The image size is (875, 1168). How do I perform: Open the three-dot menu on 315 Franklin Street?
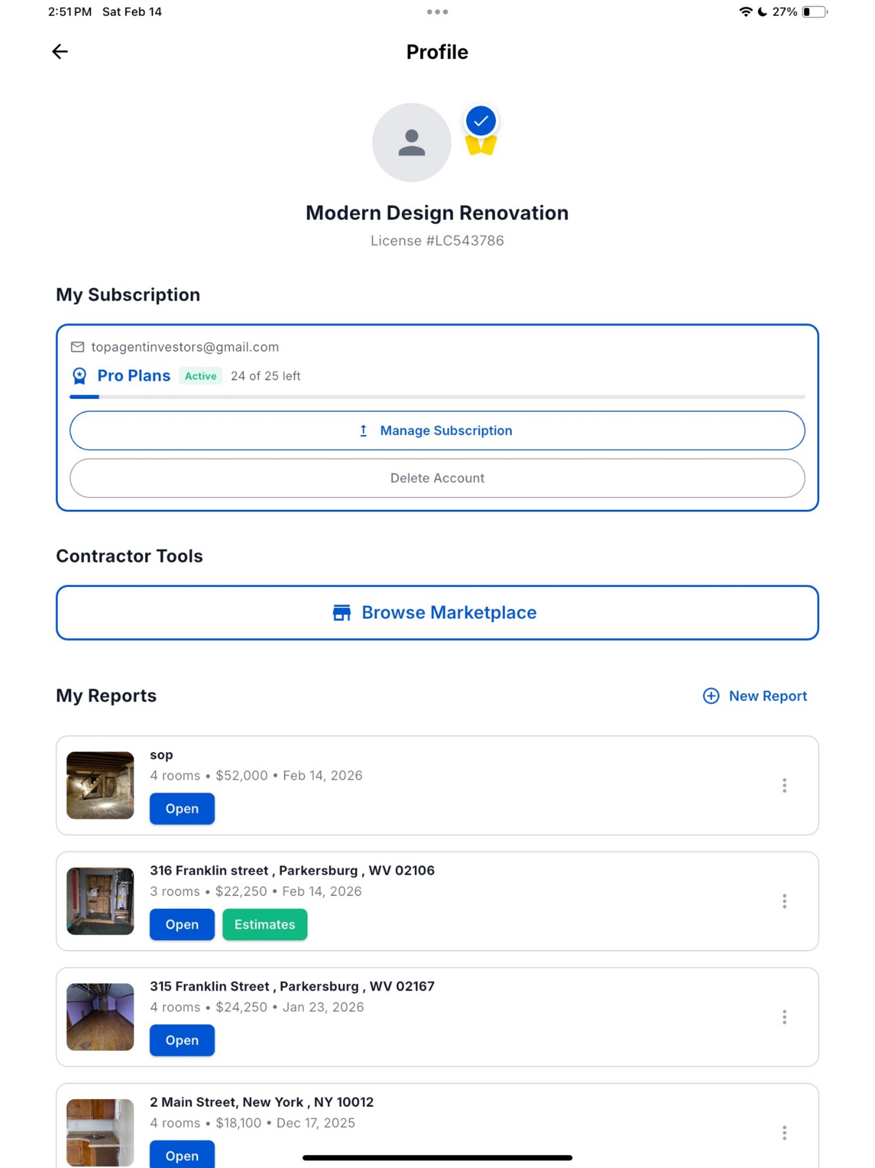[784, 1017]
